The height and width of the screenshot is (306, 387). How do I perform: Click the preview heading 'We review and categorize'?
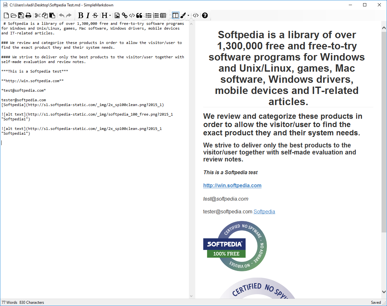click(x=283, y=125)
